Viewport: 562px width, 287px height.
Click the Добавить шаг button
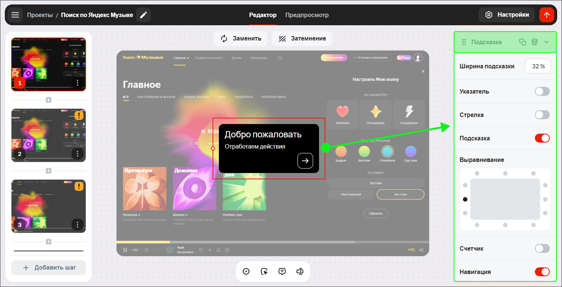tap(49, 268)
